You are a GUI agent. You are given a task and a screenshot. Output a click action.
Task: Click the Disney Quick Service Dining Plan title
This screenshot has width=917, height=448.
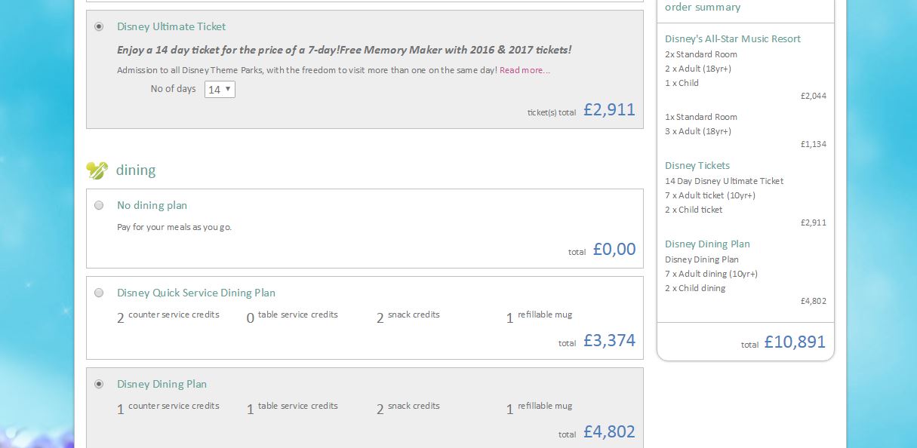[x=196, y=293]
